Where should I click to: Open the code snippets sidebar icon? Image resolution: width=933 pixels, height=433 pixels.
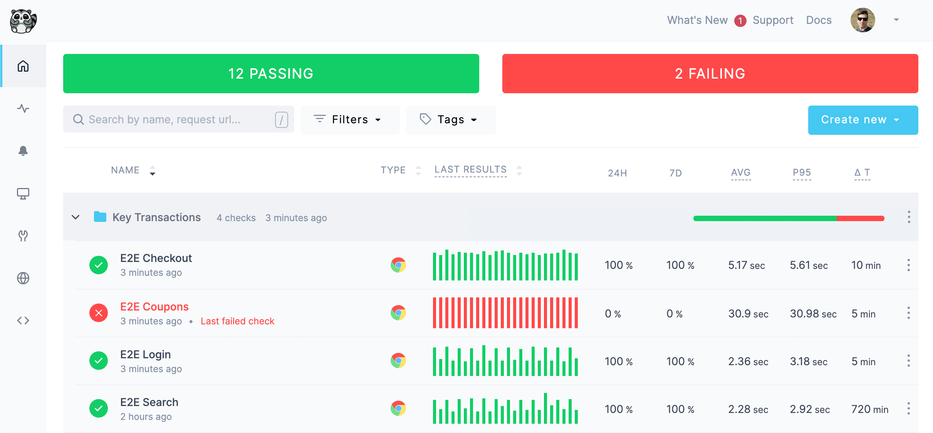tap(23, 321)
